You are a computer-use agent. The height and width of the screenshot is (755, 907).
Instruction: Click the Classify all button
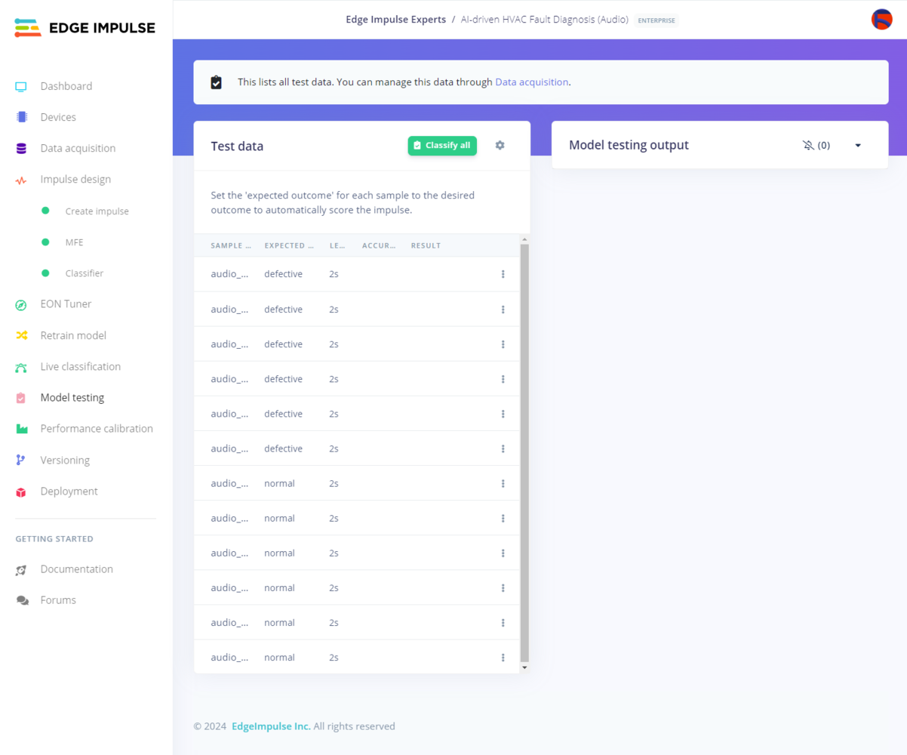(x=442, y=145)
